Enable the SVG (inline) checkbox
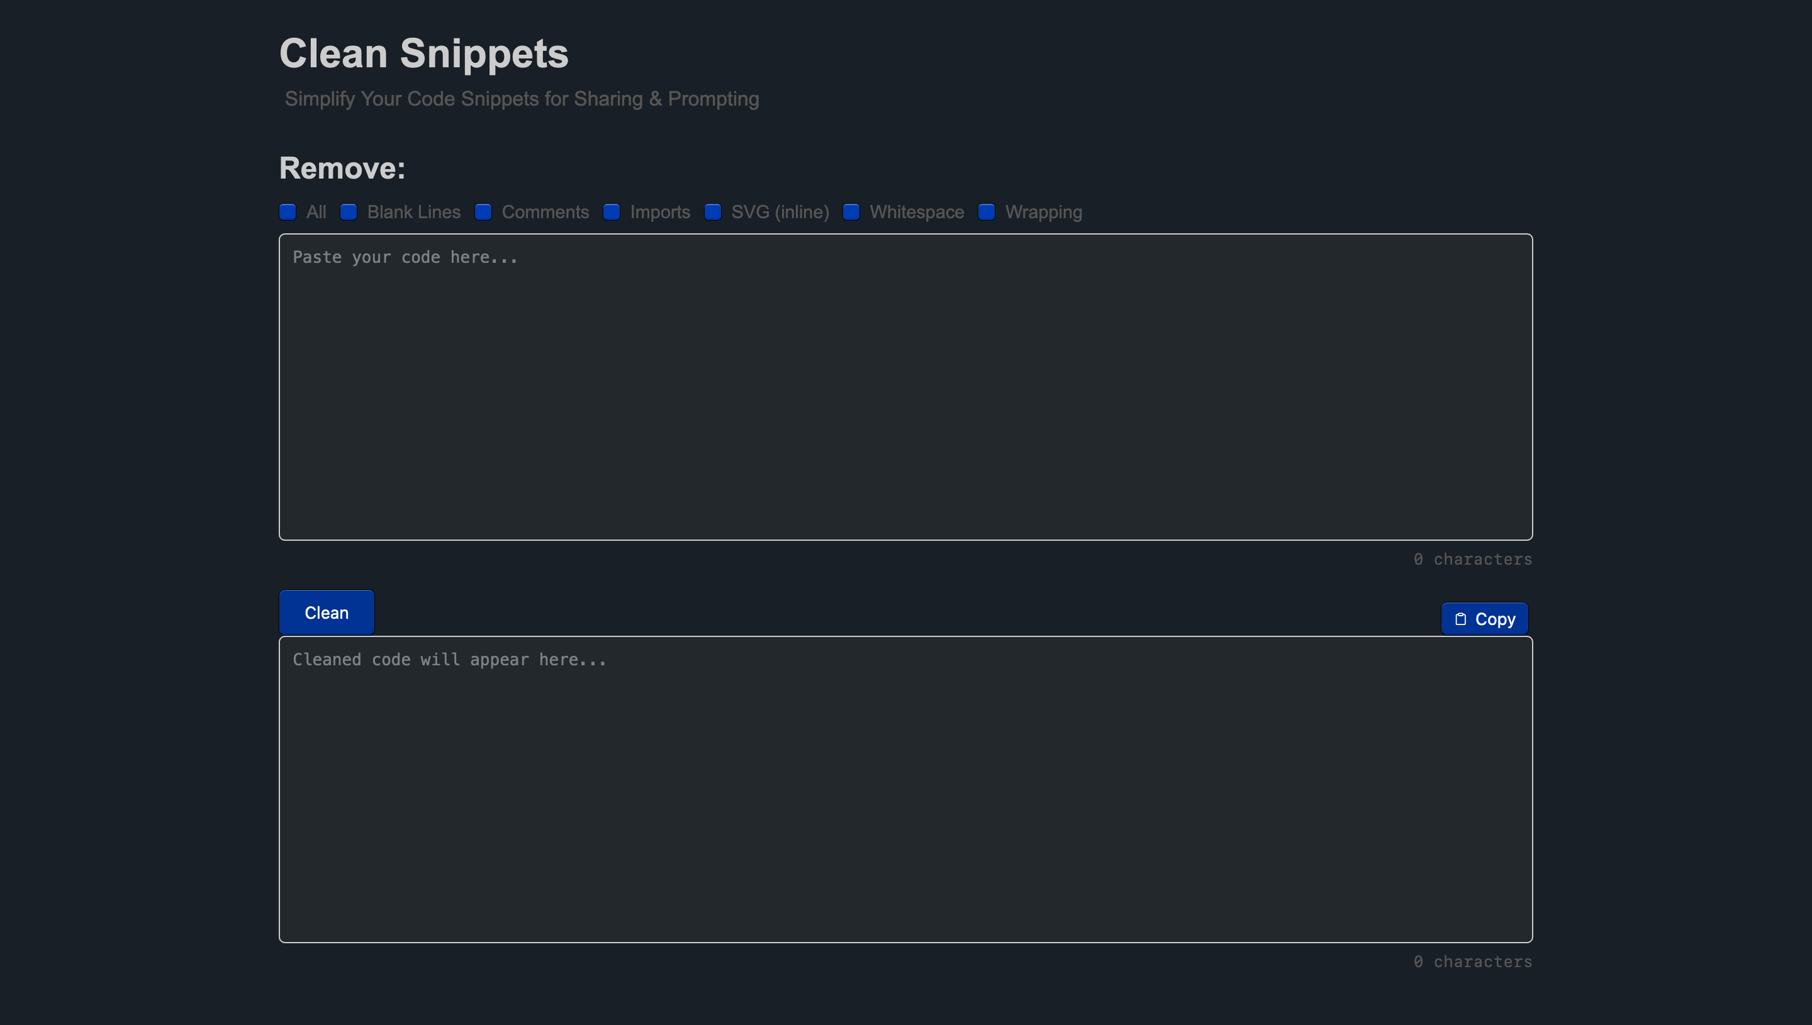This screenshot has width=1812, height=1025. [713, 212]
